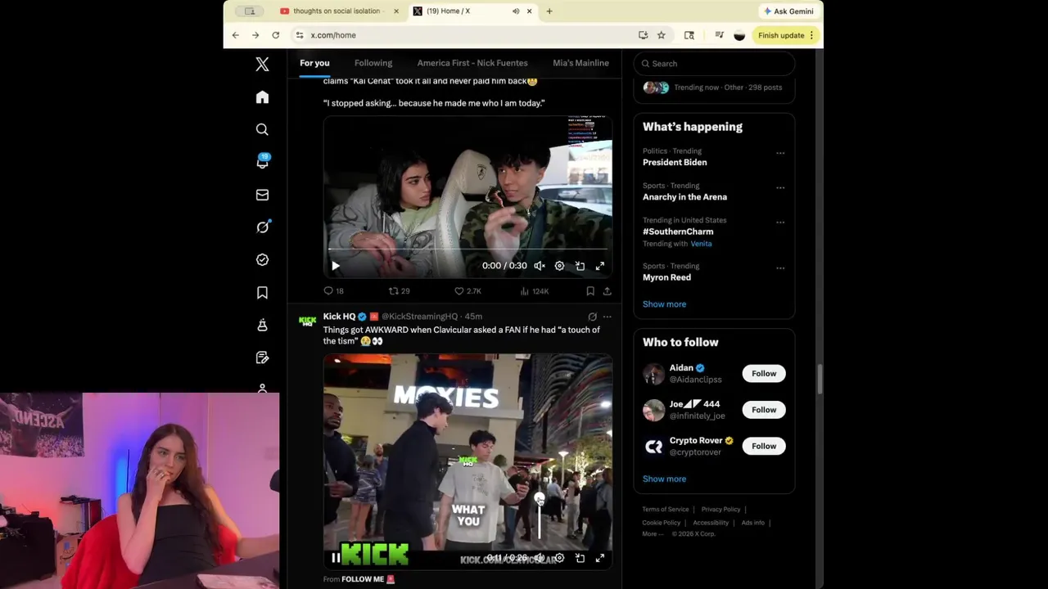Like the post with 2.7K likes
Viewport: 1048px width, 589px height.
[468, 290]
